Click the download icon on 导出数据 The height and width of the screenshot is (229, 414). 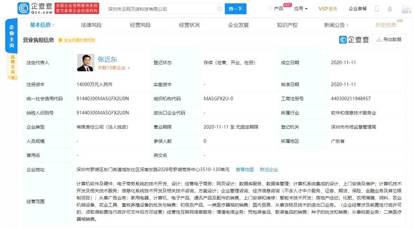click(x=378, y=39)
